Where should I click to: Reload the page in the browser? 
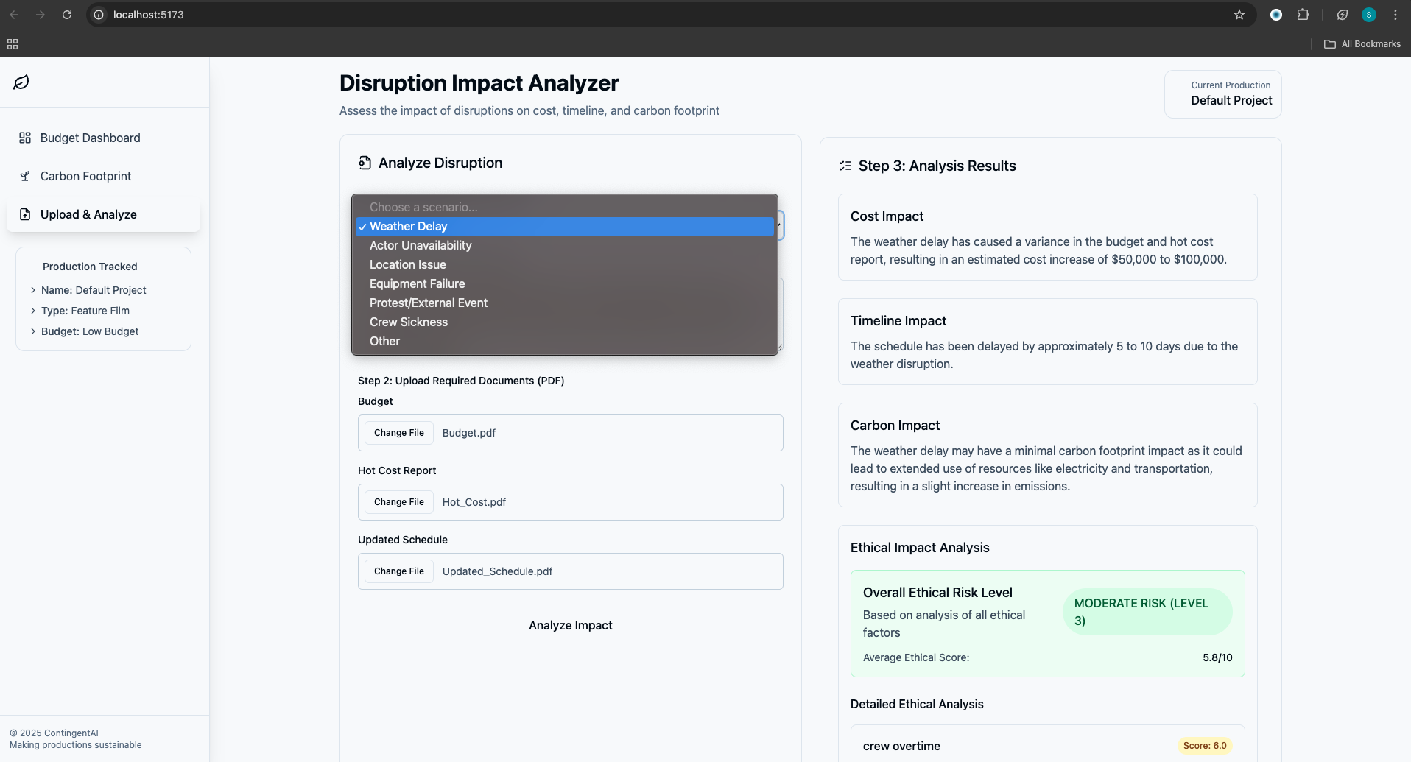coord(67,15)
